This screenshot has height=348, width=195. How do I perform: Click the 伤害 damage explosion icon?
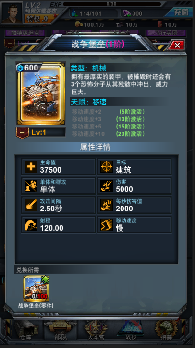tap(107, 186)
